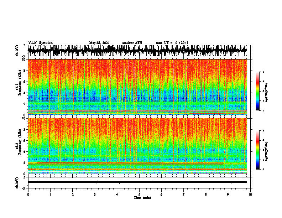Screen dimensions: 282x218
Task: Click the ch.1 "Frequency (kHz)" axis label
Action: [x=20, y=83]
